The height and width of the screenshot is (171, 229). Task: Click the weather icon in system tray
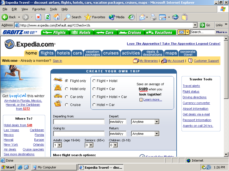(204, 167)
